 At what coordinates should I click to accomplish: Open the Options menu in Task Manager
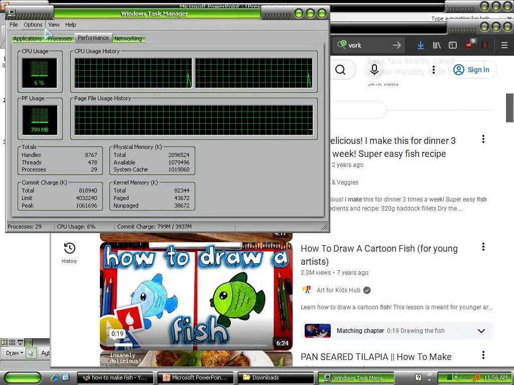click(x=33, y=25)
